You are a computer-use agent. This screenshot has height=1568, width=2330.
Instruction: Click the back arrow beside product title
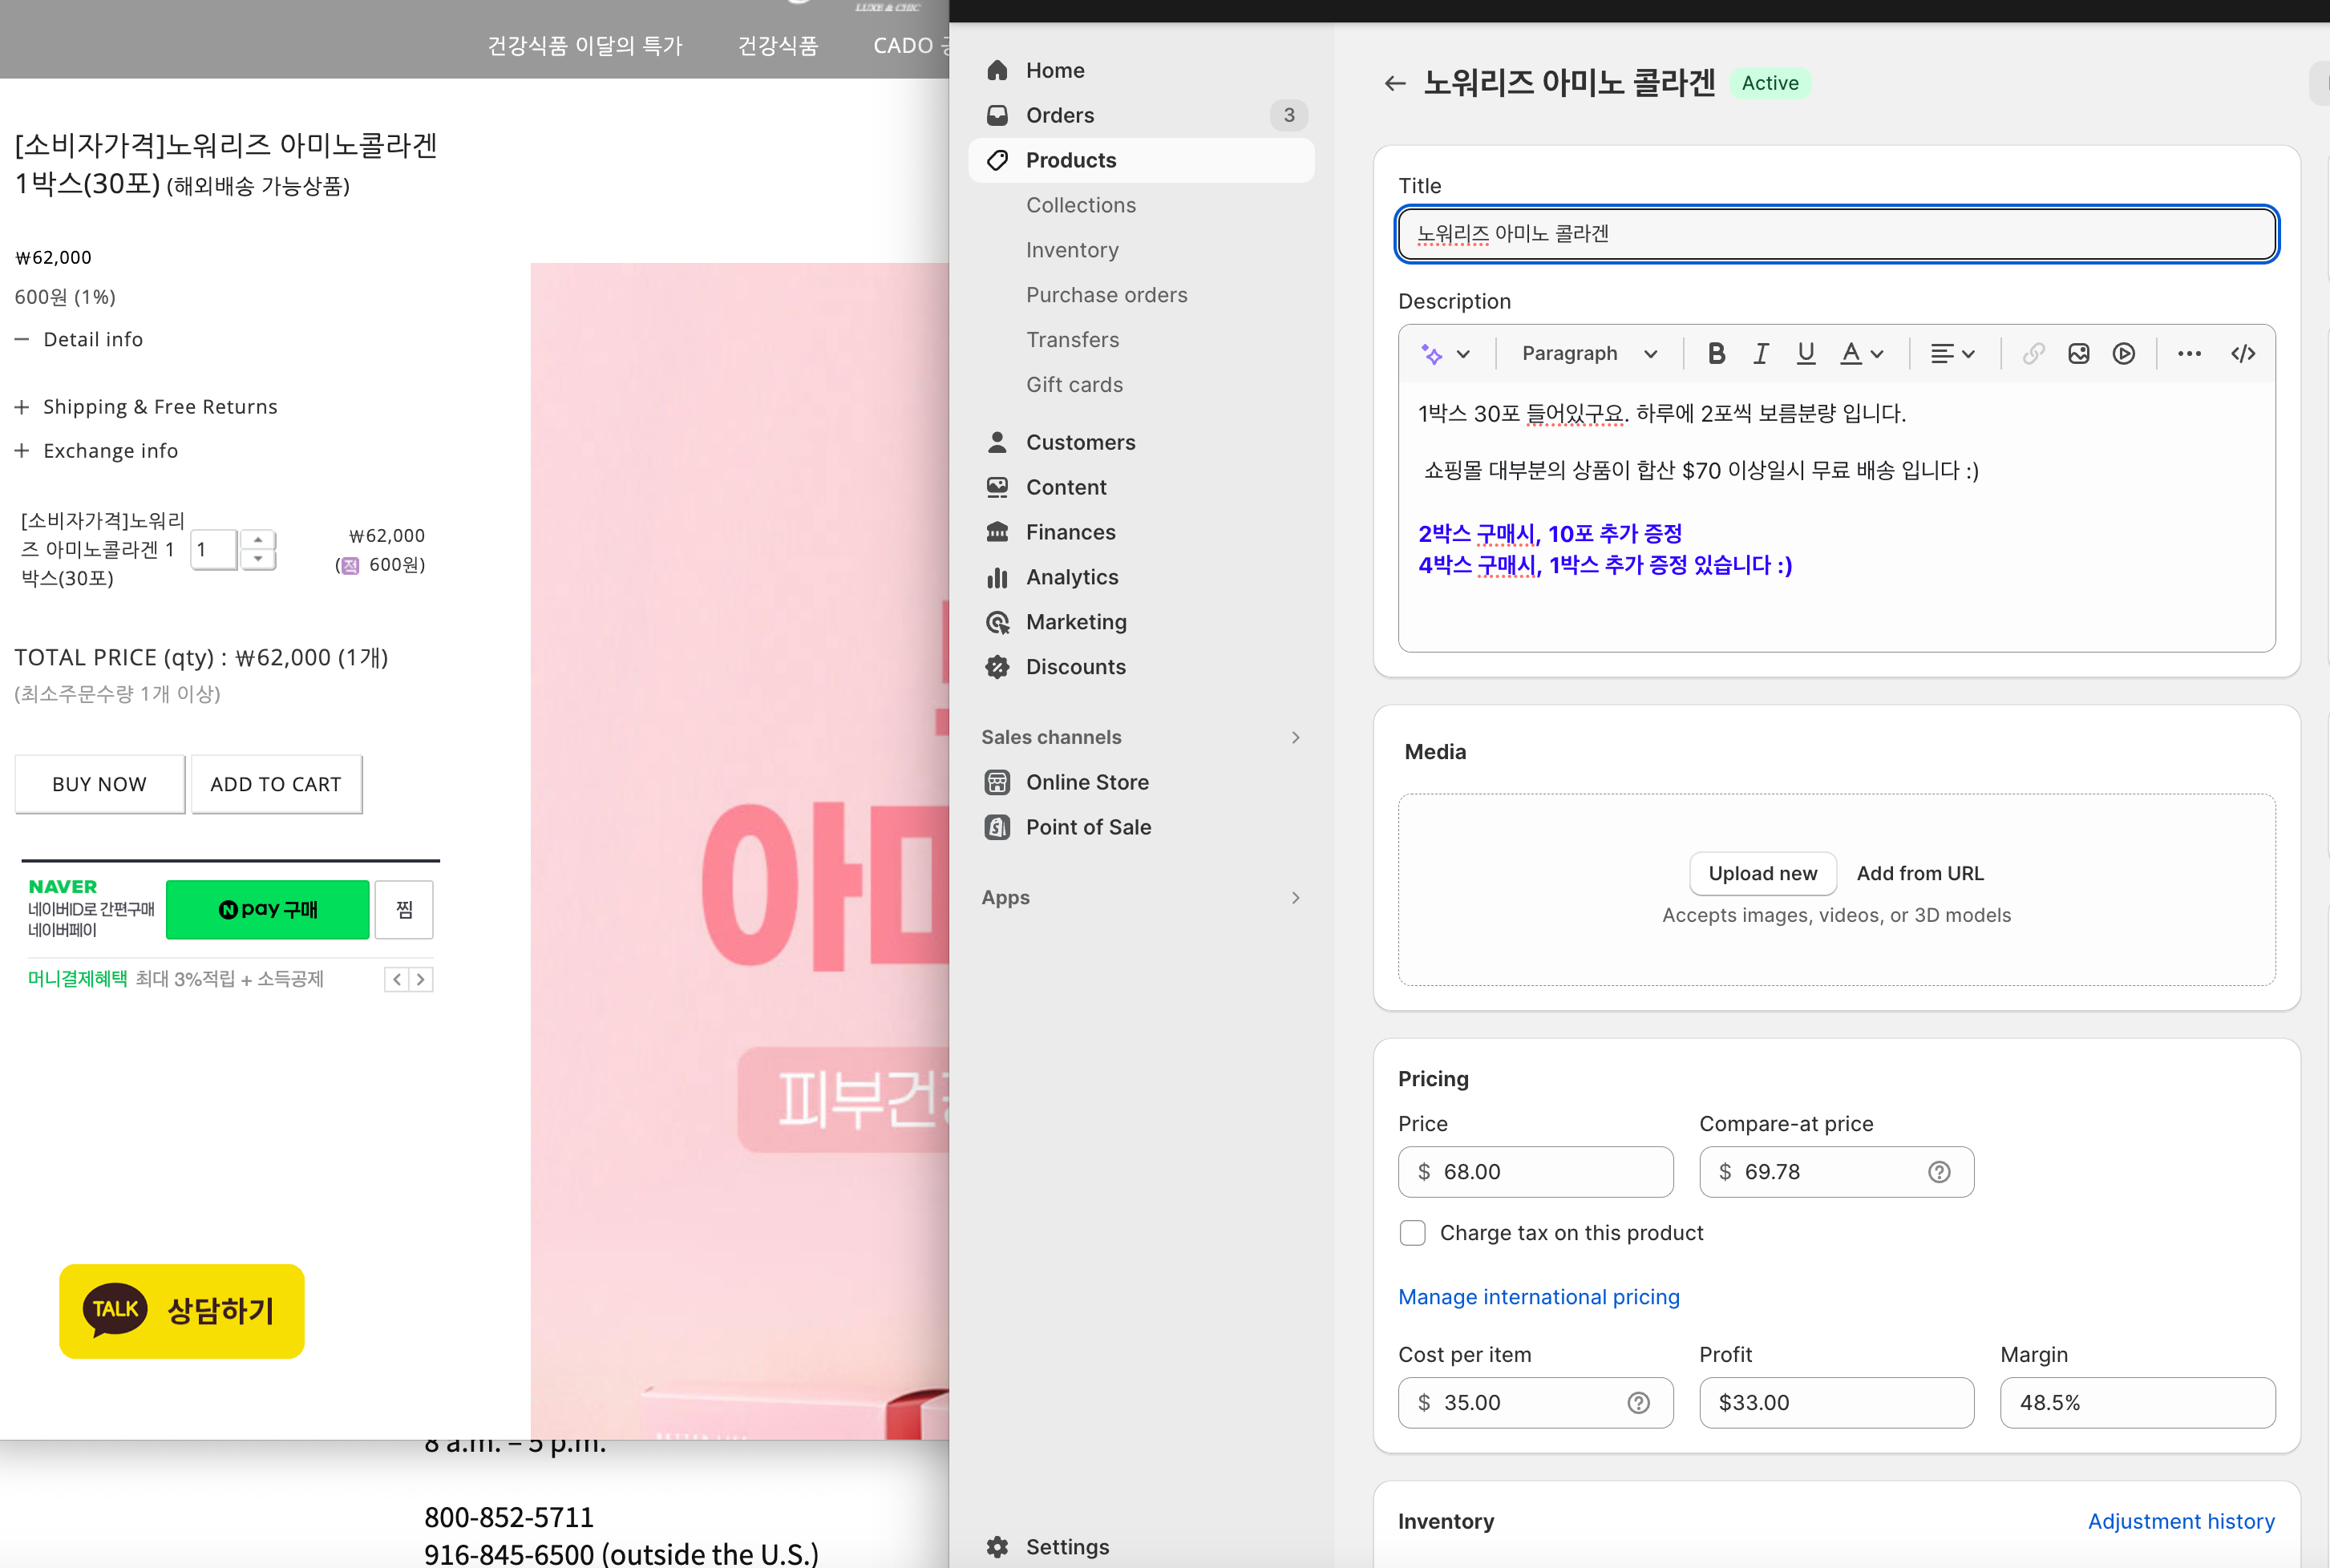click(x=1394, y=83)
